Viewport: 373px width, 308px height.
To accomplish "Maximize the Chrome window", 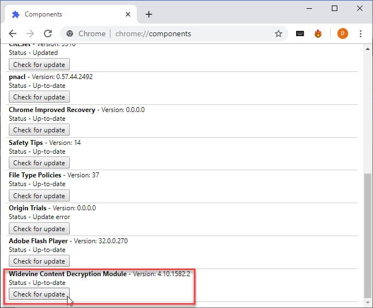I will (x=335, y=8).
